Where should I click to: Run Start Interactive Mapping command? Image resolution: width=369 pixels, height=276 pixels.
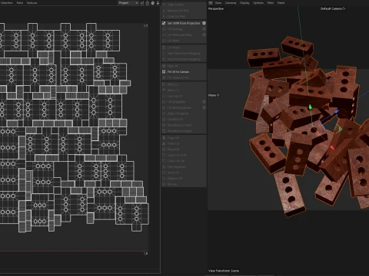click(x=184, y=54)
